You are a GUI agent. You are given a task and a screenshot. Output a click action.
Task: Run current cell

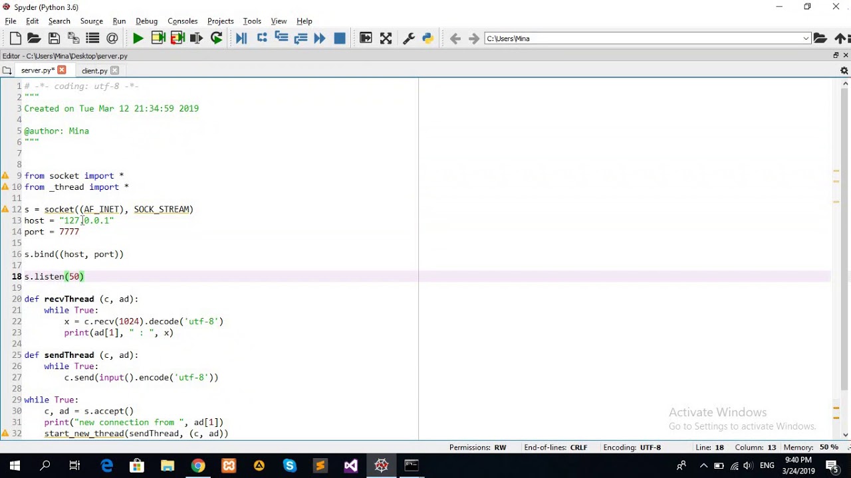pos(158,39)
